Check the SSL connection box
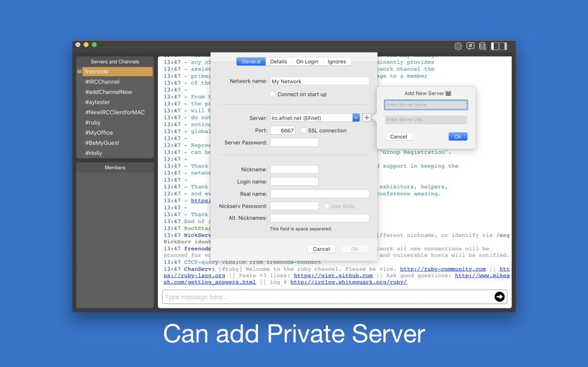The image size is (588, 367). click(303, 130)
